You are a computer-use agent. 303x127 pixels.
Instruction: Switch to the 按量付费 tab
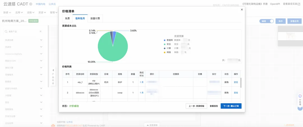click(95, 18)
